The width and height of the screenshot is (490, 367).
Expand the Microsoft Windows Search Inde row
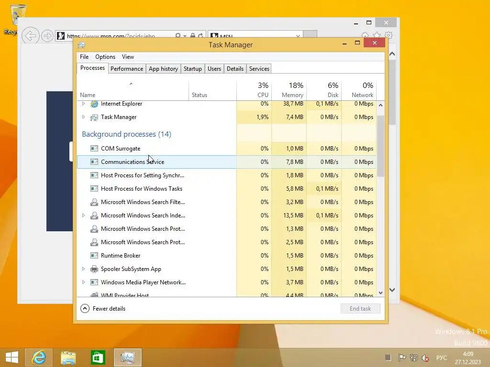coord(83,216)
